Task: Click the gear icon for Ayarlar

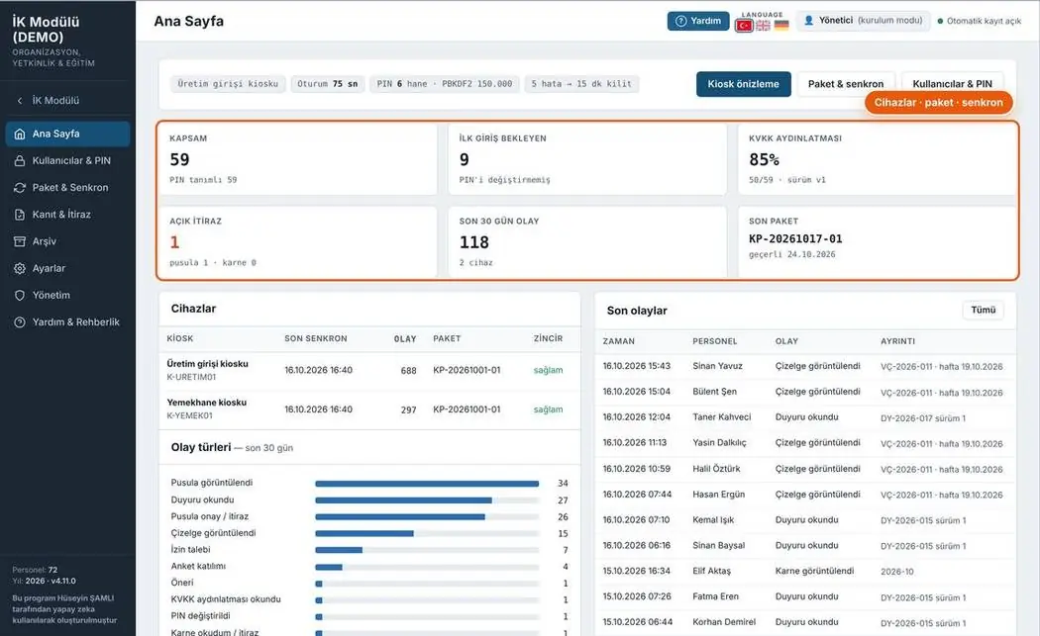Action: click(20, 268)
